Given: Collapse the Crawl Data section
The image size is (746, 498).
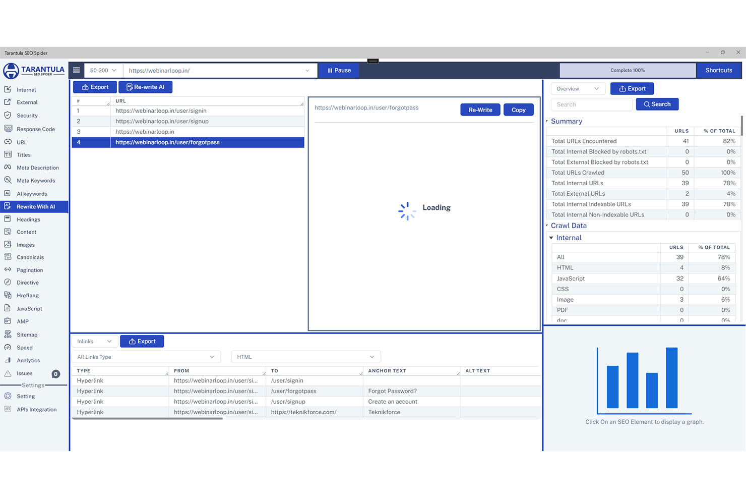Looking at the screenshot, I should 547,226.
